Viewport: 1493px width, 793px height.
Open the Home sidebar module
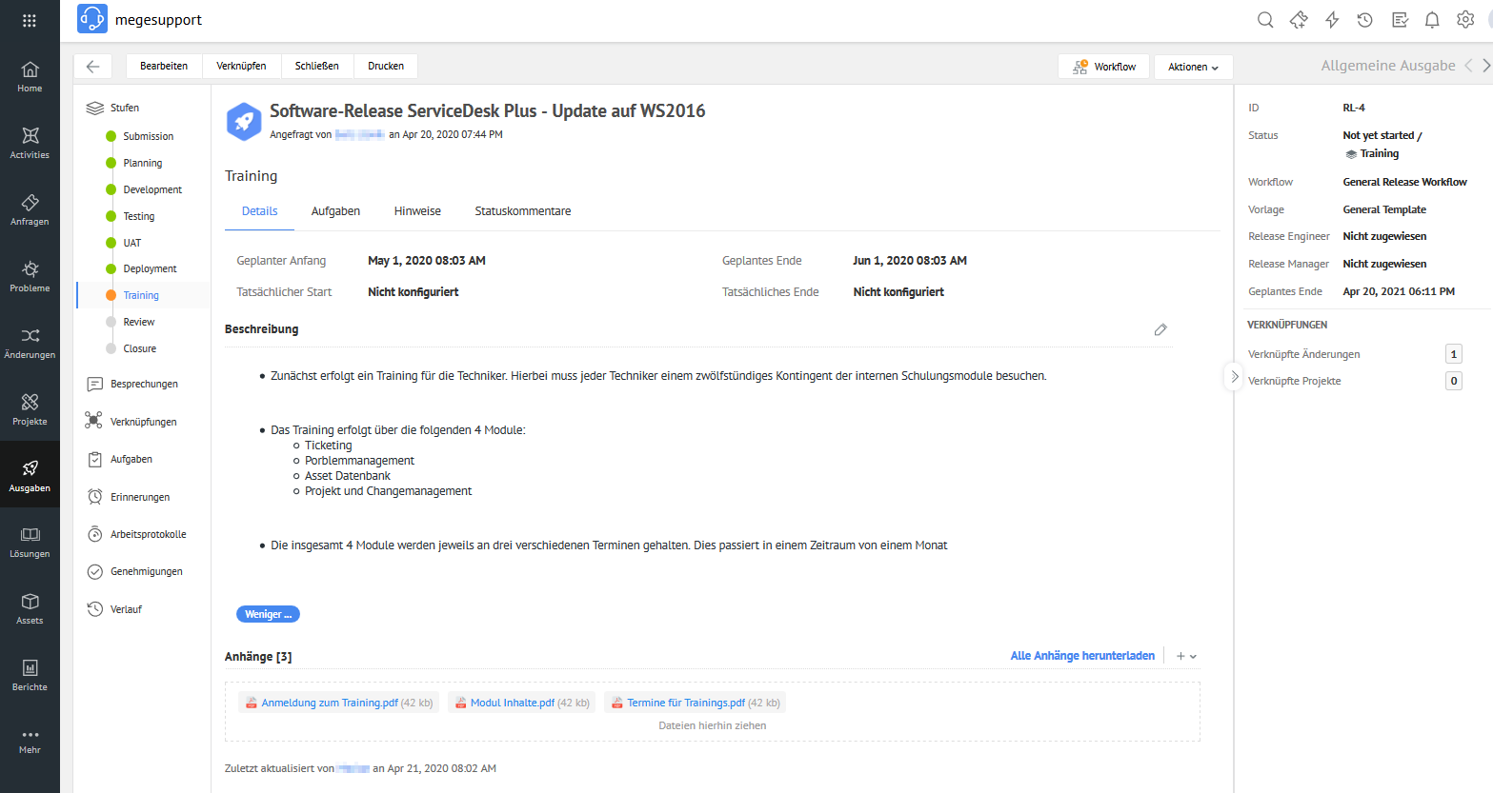tap(30, 76)
